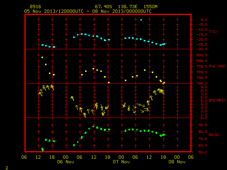Screen dimensions: 227x170
Task: Click the -30.0 temperature tick label
Action: click(x=201, y=49)
